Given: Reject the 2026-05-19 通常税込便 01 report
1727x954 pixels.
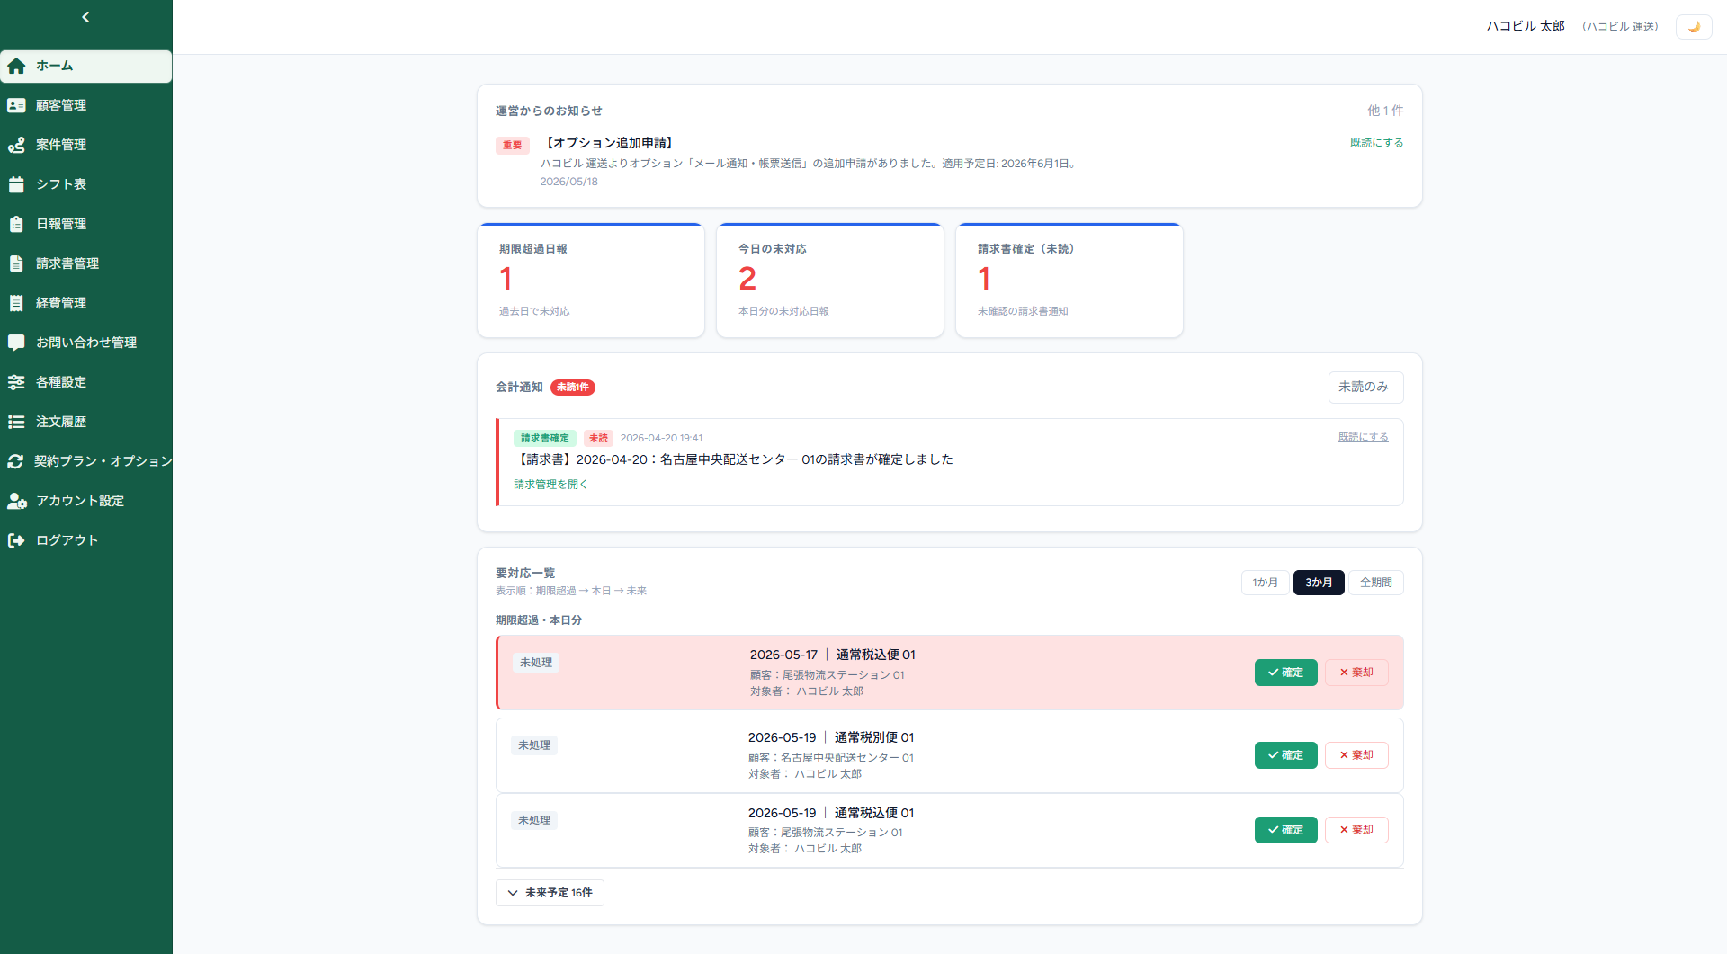Looking at the screenshot, I should [1356, 830].
